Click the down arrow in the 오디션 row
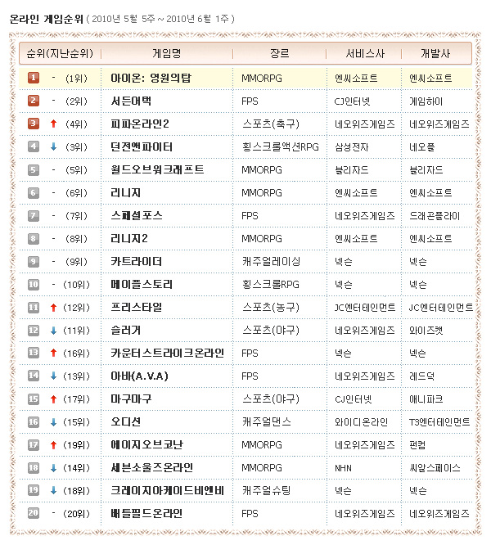Viewport: 491px width, 545px height. (x=53, y=421)
